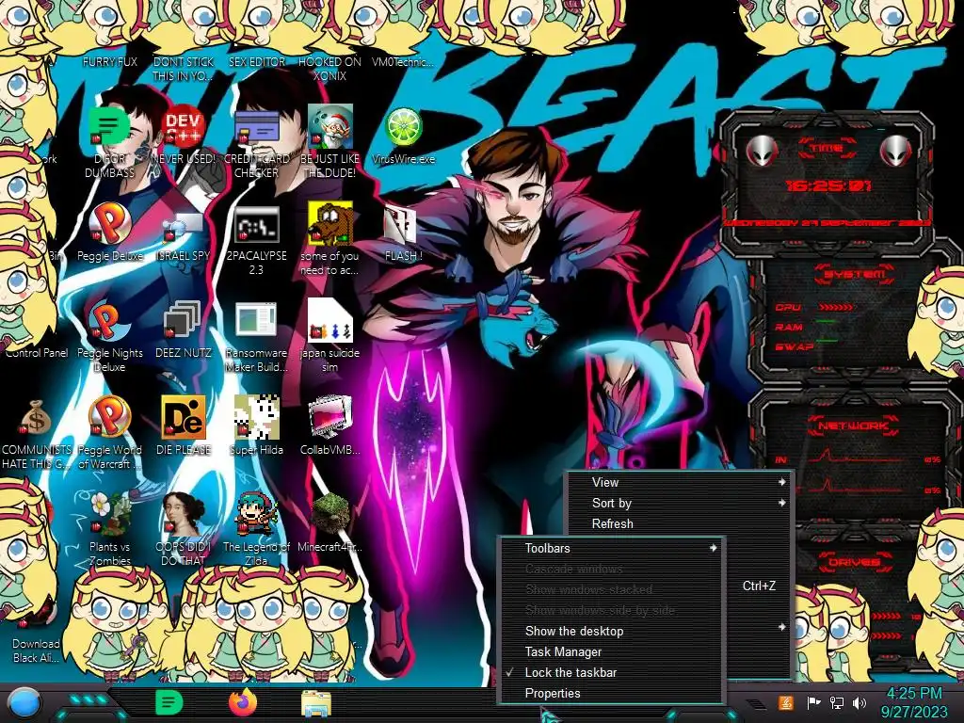Image resolution: width=964 pixels, height=723 pixels.
Task: Click the green chat app taskbar icon
Action: (169, 702)
